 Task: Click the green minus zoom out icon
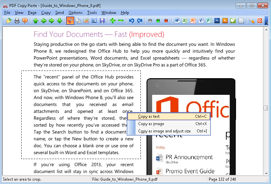click(x=121, y=21)
